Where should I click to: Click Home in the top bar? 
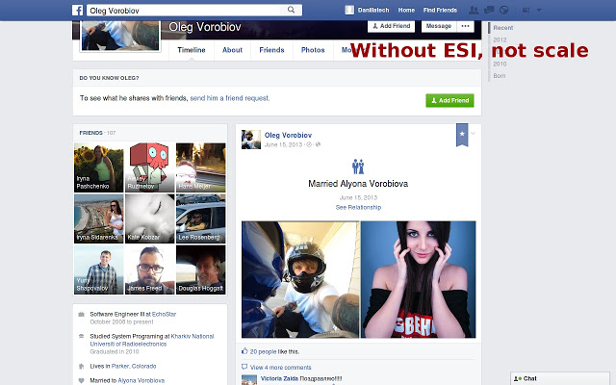point(406,11)
